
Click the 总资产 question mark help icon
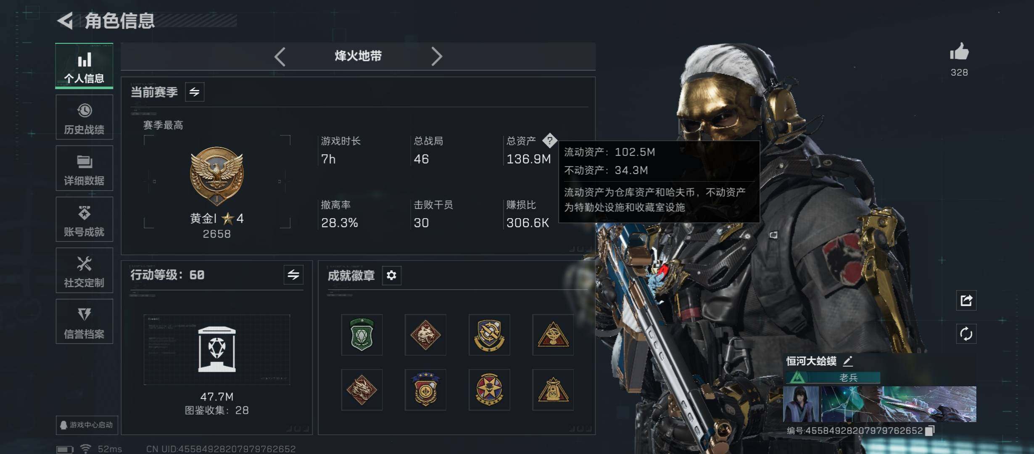coord(549,140)
